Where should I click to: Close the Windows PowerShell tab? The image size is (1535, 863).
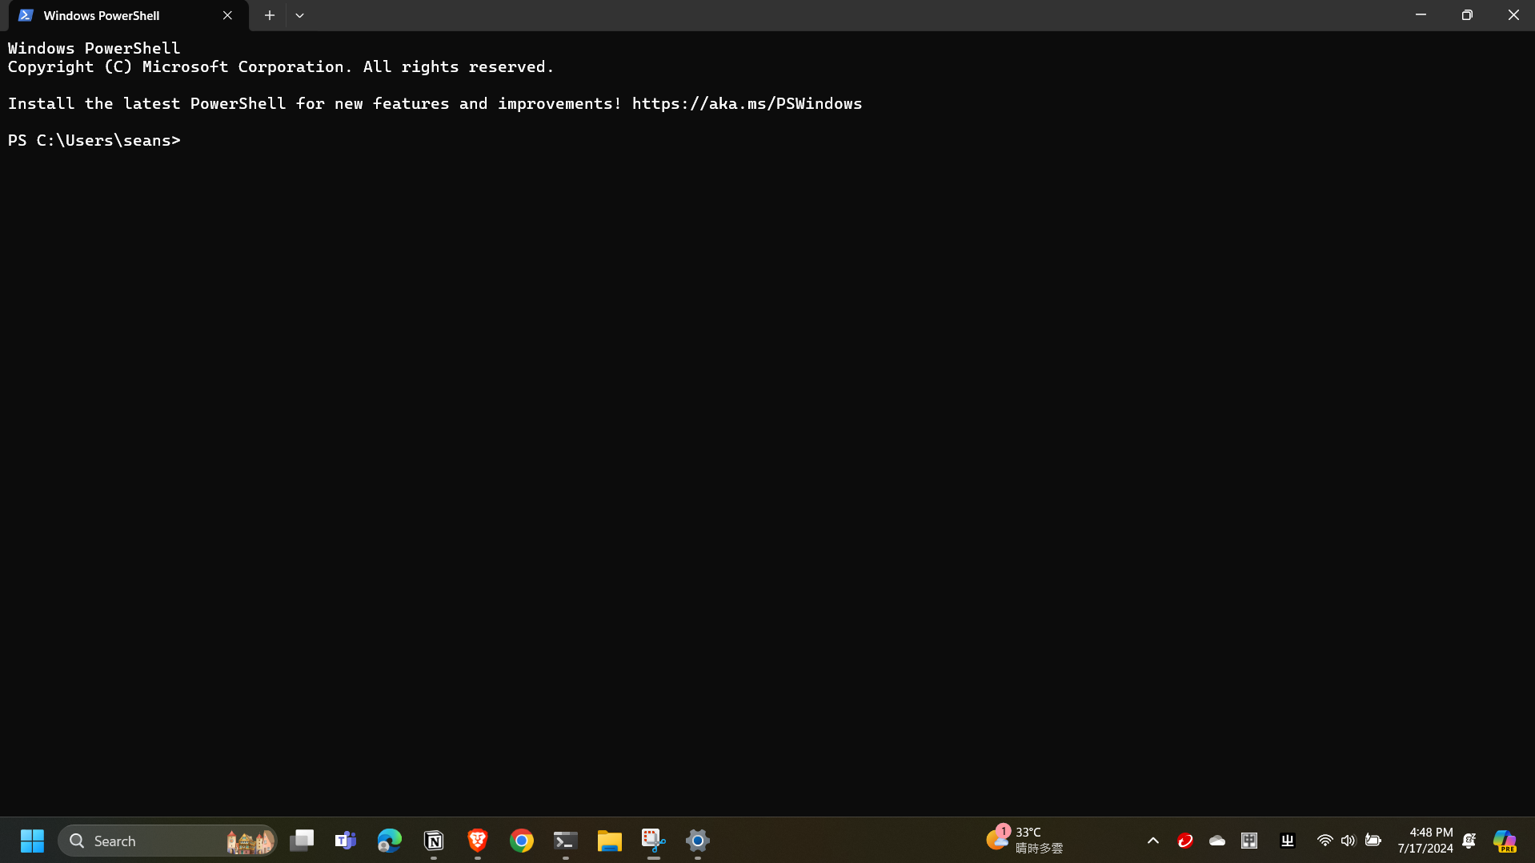[227, 15]
